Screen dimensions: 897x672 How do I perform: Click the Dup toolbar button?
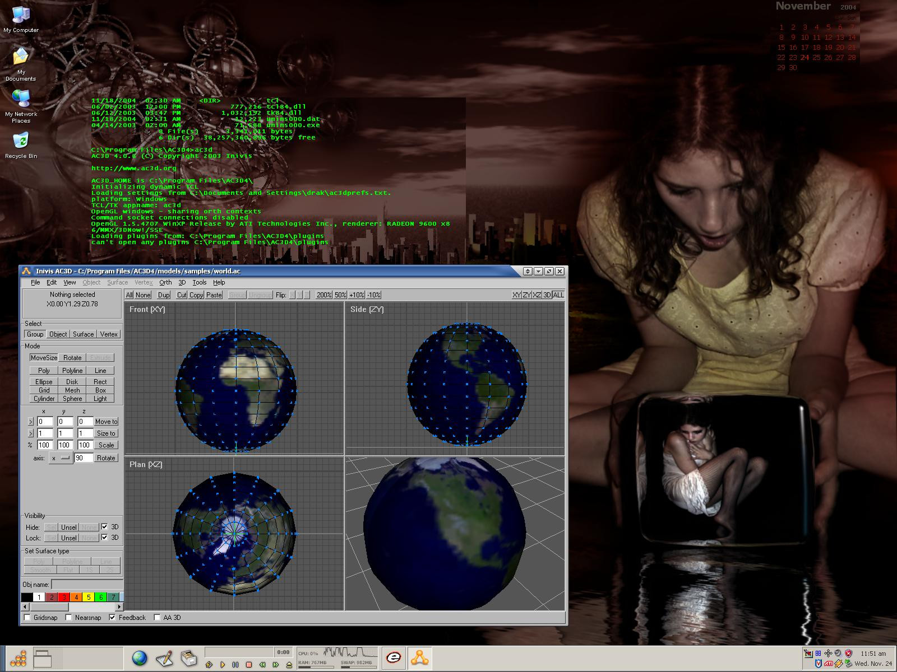[x=164, y=295]
